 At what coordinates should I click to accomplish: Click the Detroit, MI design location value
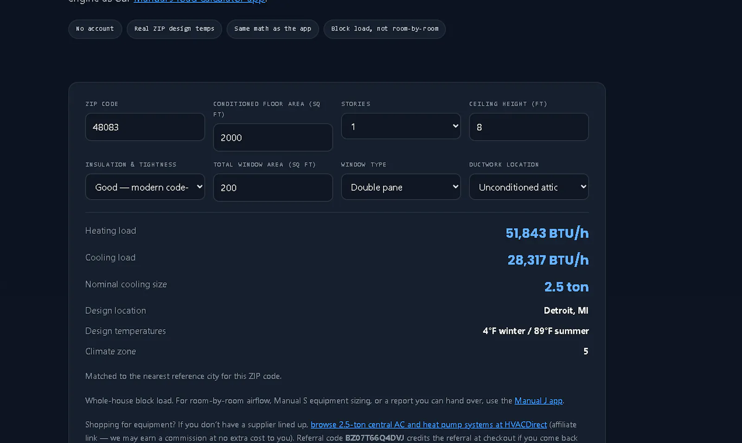566,311
